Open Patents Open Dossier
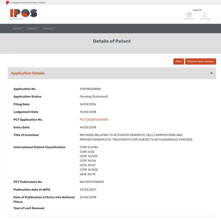This screenshot has height=219, width=221. pyautogui.click(x=201, y=61)
